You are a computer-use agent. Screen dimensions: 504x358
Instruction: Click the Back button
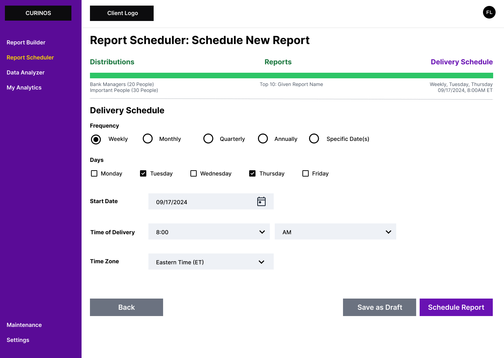126,307
